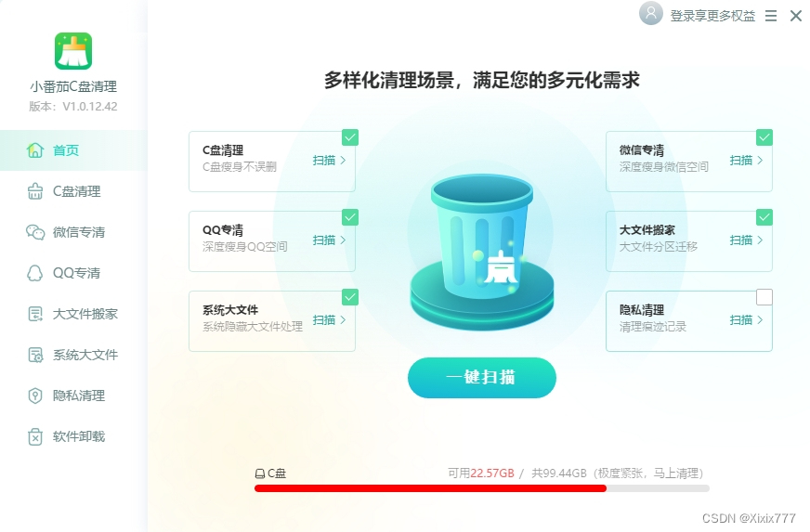Click 扫描 arrow on QQ专清 card
Image resolution: width=810 pixels, height=532 pixels.
click(329, 240)
